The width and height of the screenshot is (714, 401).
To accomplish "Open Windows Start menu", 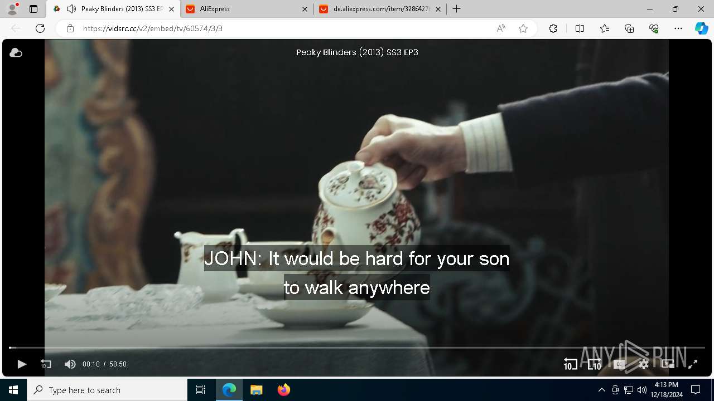I will (x=13, y=390).
